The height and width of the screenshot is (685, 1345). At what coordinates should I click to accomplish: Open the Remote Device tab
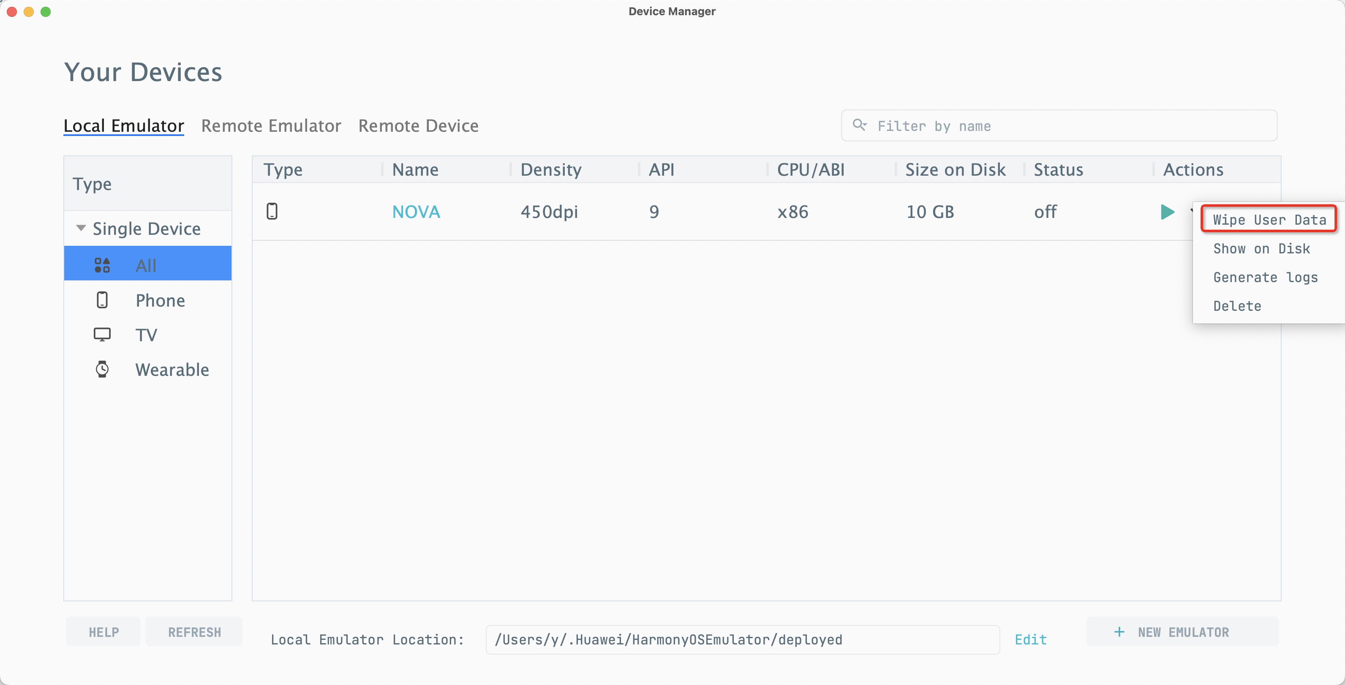tap(418, 126)
